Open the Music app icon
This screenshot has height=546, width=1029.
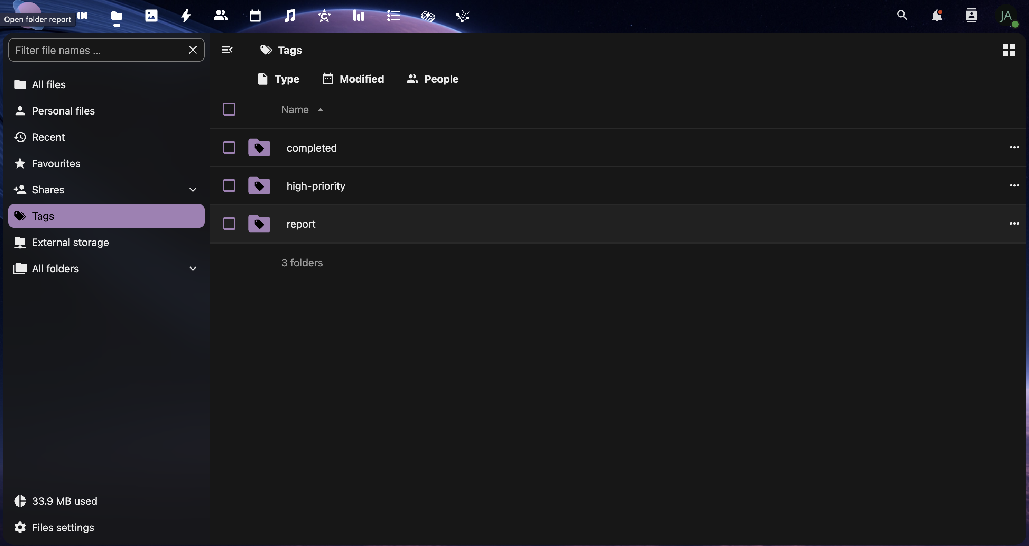coord(290,16)
